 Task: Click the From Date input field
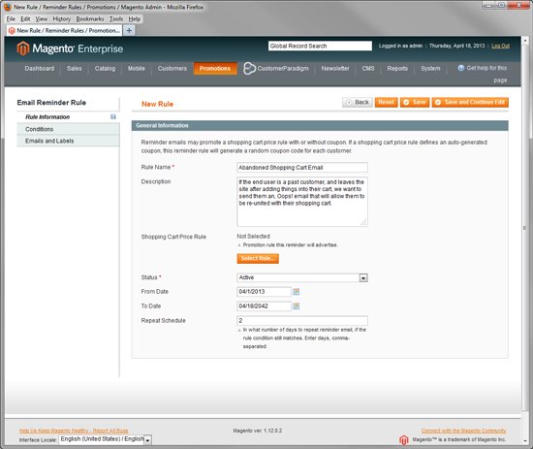(x=264, y=292)
